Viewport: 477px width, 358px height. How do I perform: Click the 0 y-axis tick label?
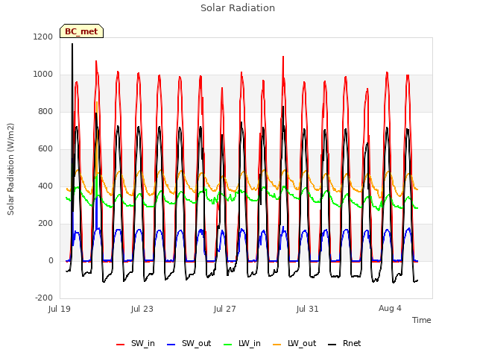[x=51, y=260]
